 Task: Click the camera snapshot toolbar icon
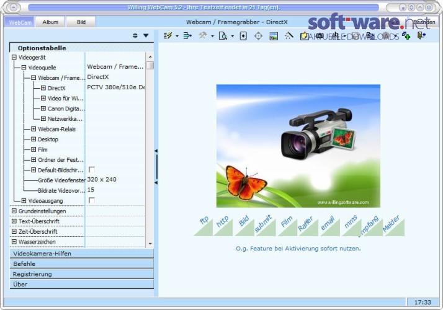coord(320,35)
